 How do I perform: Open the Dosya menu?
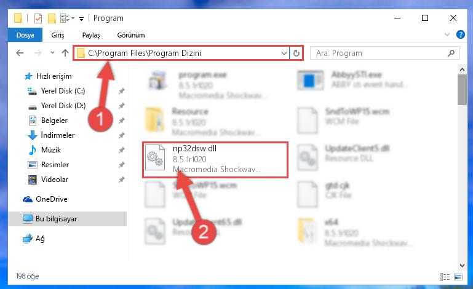click(x=25, y=35)
